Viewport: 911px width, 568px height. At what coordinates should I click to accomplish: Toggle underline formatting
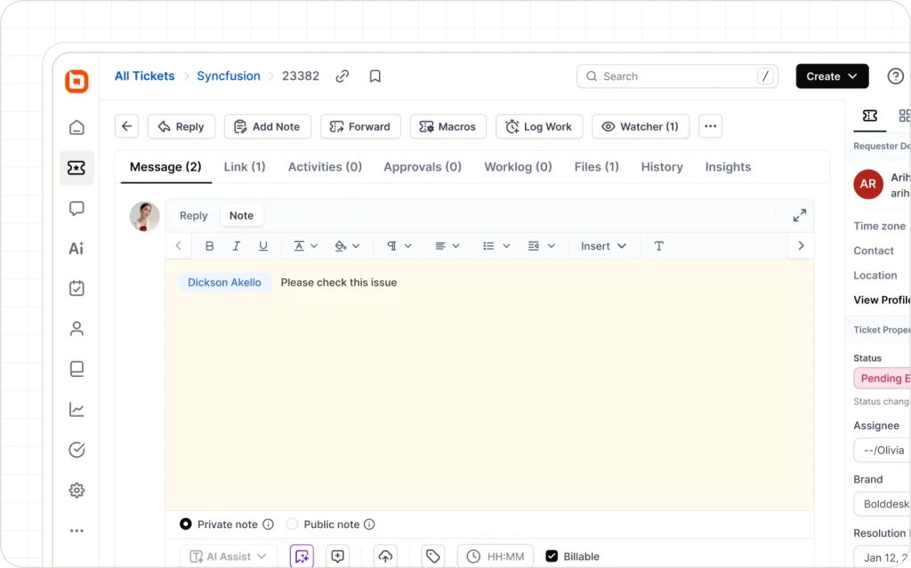pyautogui.click(x=263, y=246)
